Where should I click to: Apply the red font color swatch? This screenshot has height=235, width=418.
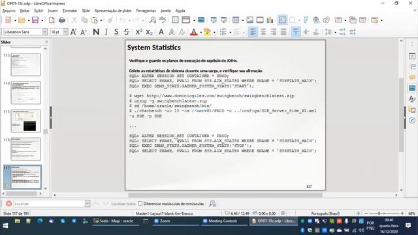[x=194, y=32]
